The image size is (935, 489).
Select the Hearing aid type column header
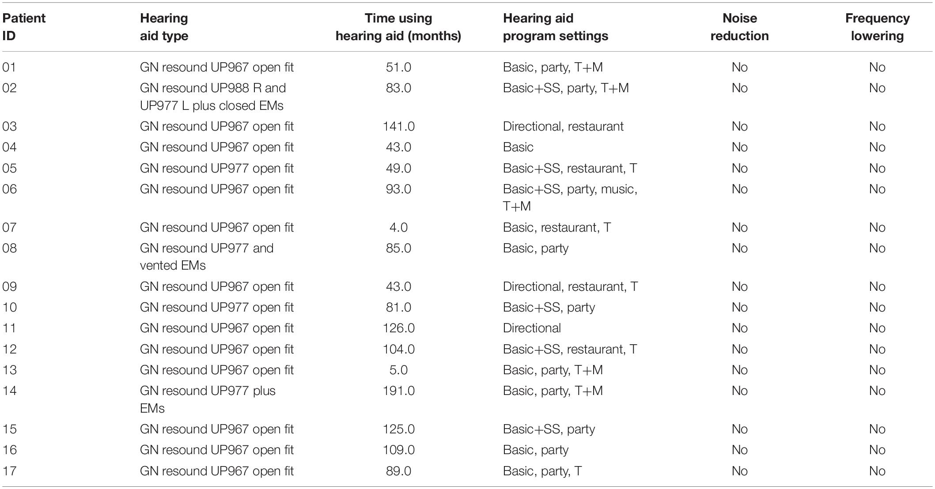click(x=164, y=27)
